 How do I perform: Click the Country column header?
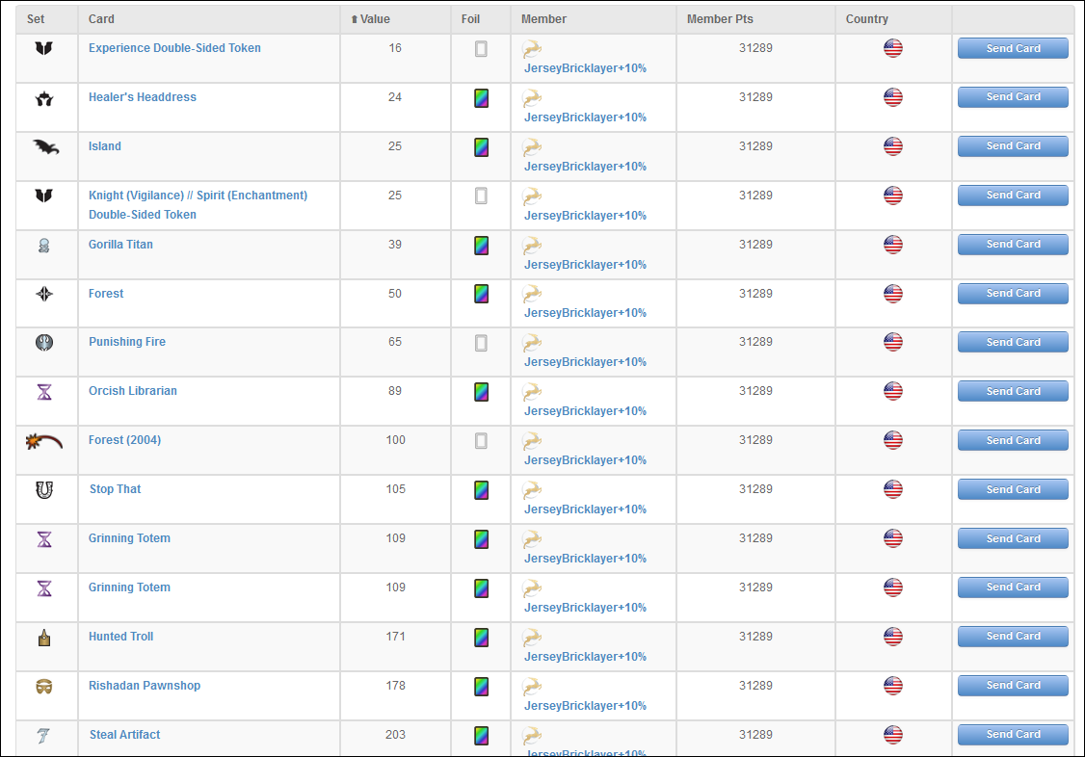tap(866, 19)
